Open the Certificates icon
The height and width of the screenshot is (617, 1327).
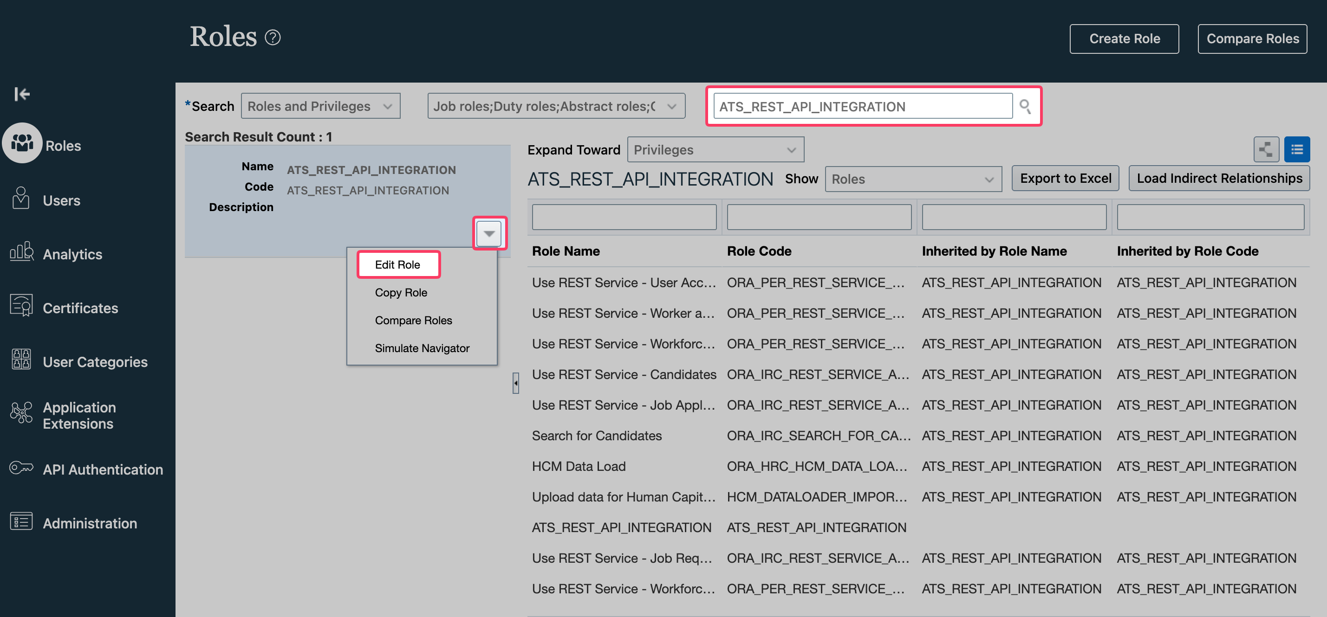pyautogui.click(x=21, y=306)
